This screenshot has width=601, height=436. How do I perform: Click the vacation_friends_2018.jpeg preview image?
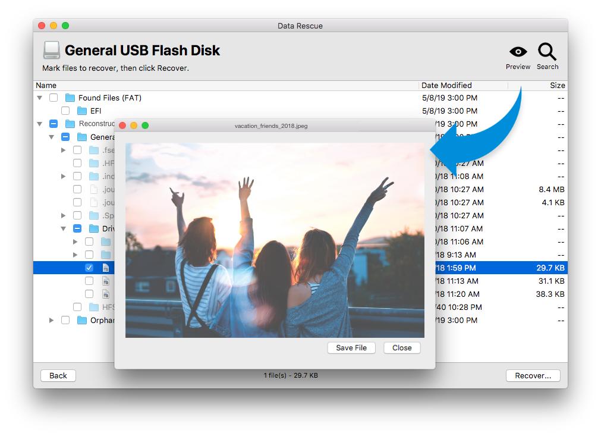(275, 239)
